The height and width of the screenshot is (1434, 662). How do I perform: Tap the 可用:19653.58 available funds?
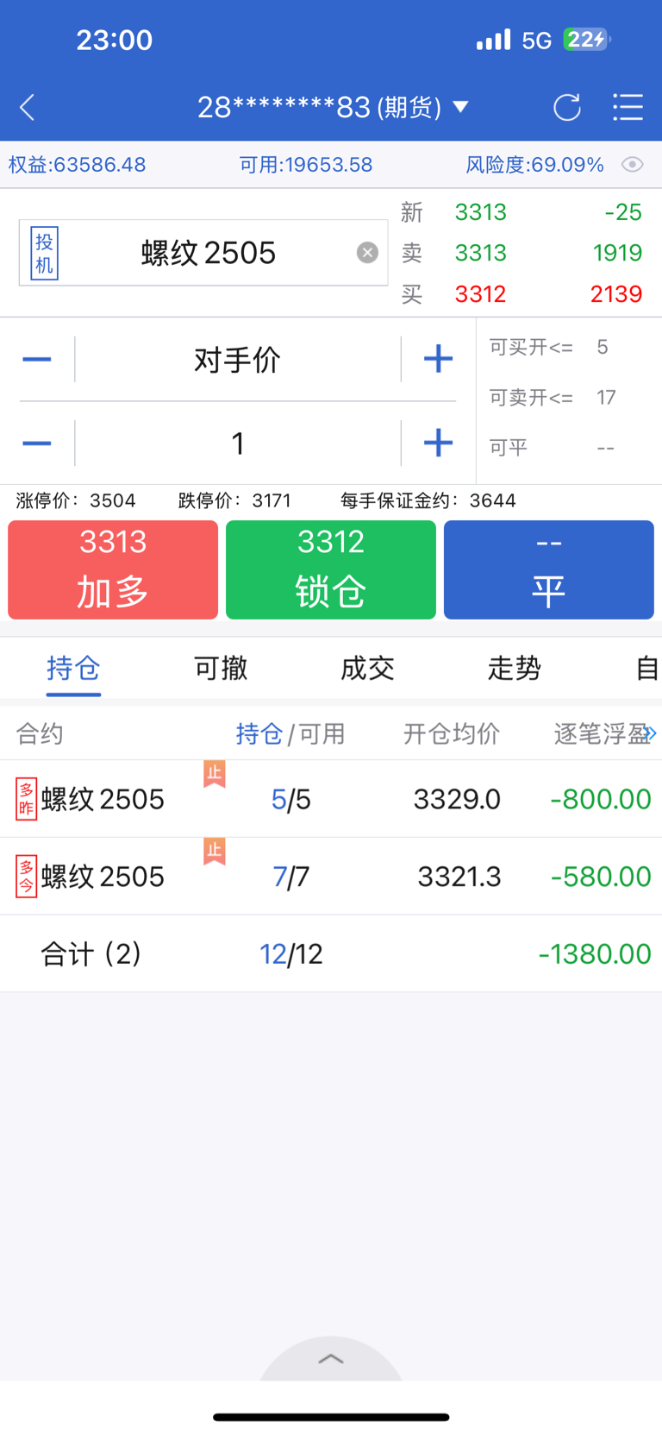(306, 165)
